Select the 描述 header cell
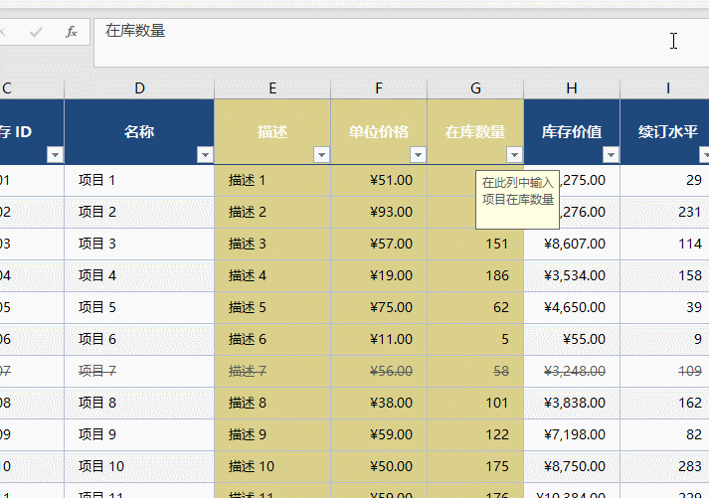The height and width of the screenshot is (498, 709). pos(272,131)
